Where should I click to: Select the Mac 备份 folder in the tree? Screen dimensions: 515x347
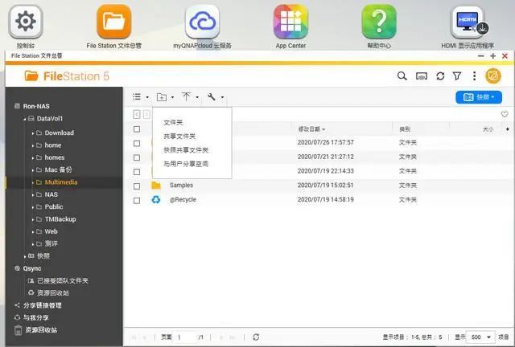[58, 170]
